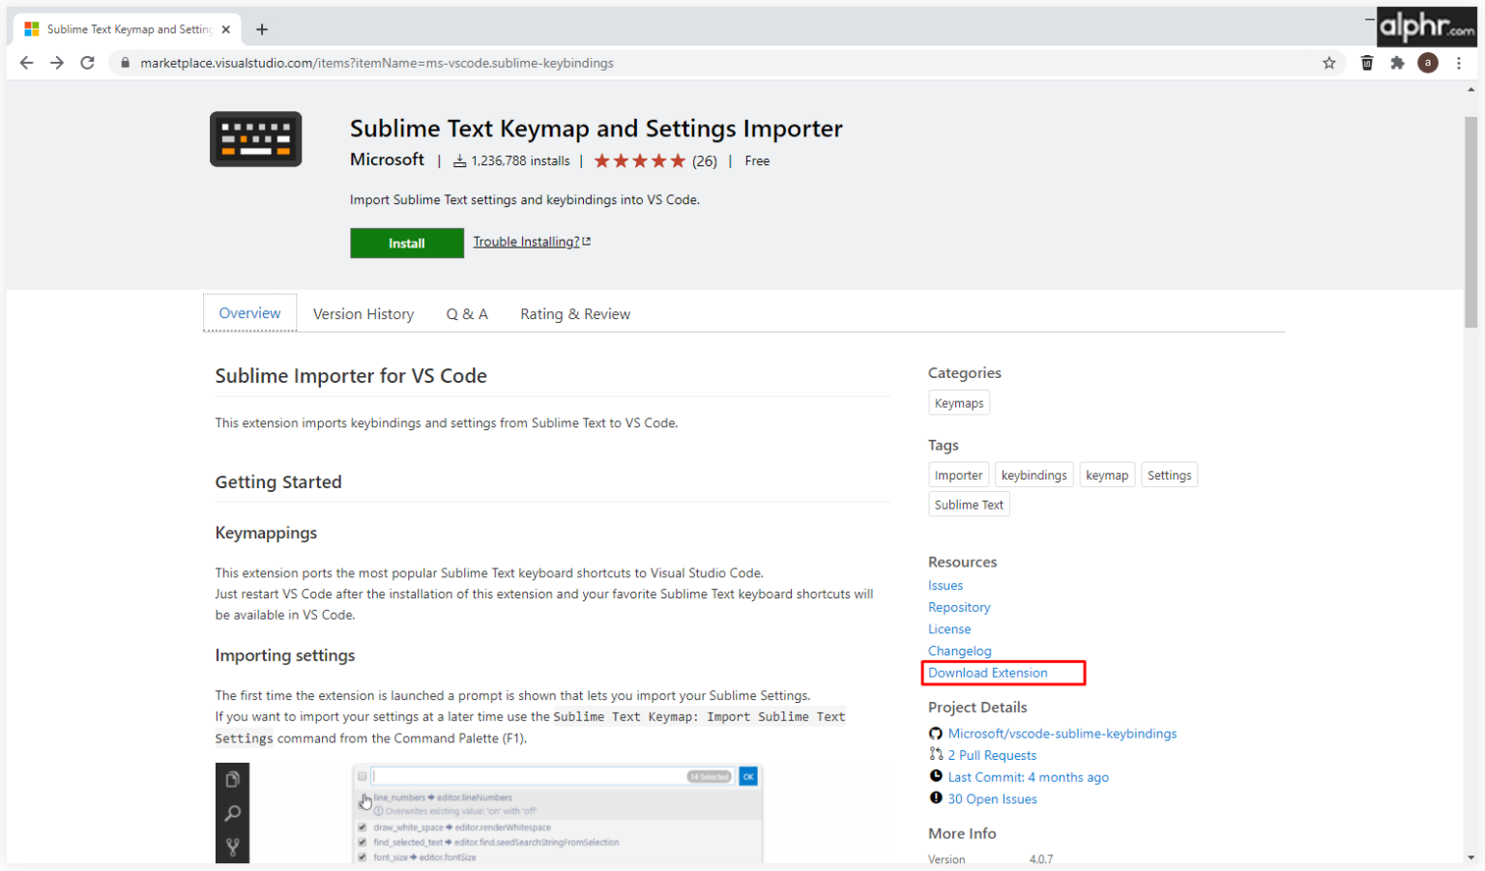Image resolution: width=1485 pixels, height=871 pixels.
Task: Select the Sublime Text Keymap browser tab
Action: (128, 29)
